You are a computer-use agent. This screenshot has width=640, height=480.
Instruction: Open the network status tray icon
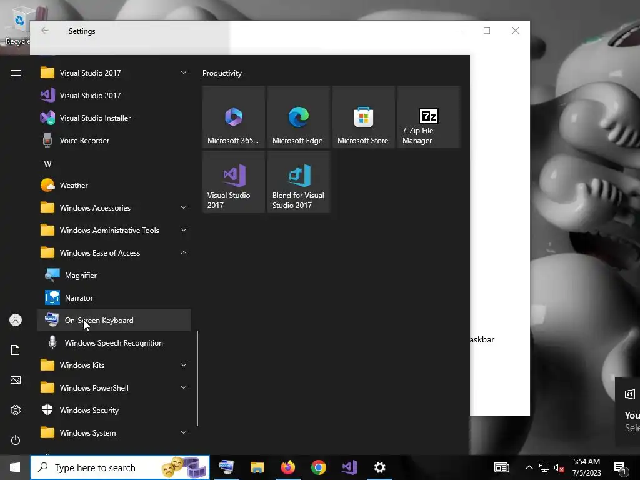pyautogui.click(x=544, y=467)
